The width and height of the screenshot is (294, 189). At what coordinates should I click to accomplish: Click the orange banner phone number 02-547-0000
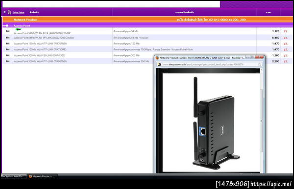[219, 20]
